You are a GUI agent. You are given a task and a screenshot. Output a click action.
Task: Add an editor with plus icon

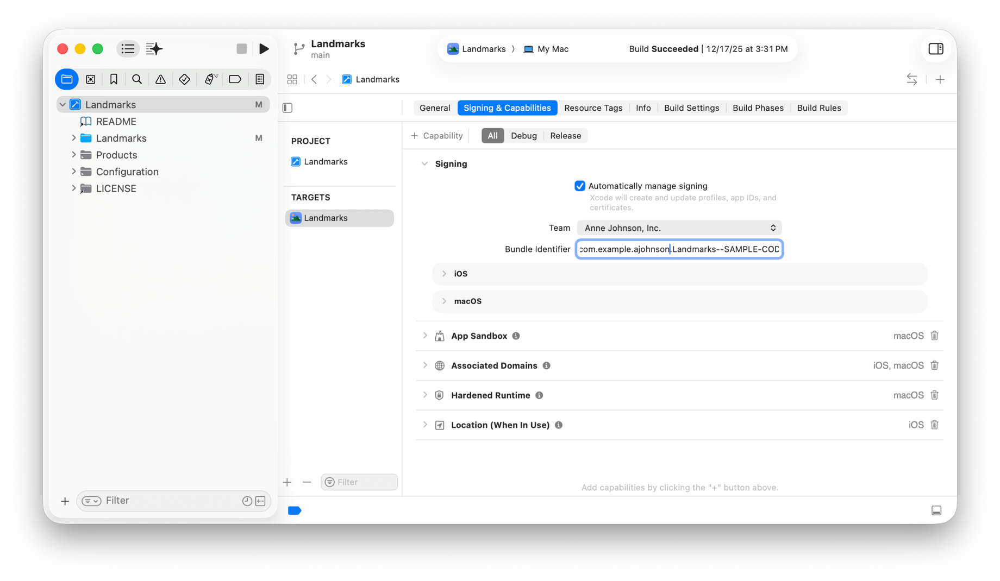click(940, 79)
